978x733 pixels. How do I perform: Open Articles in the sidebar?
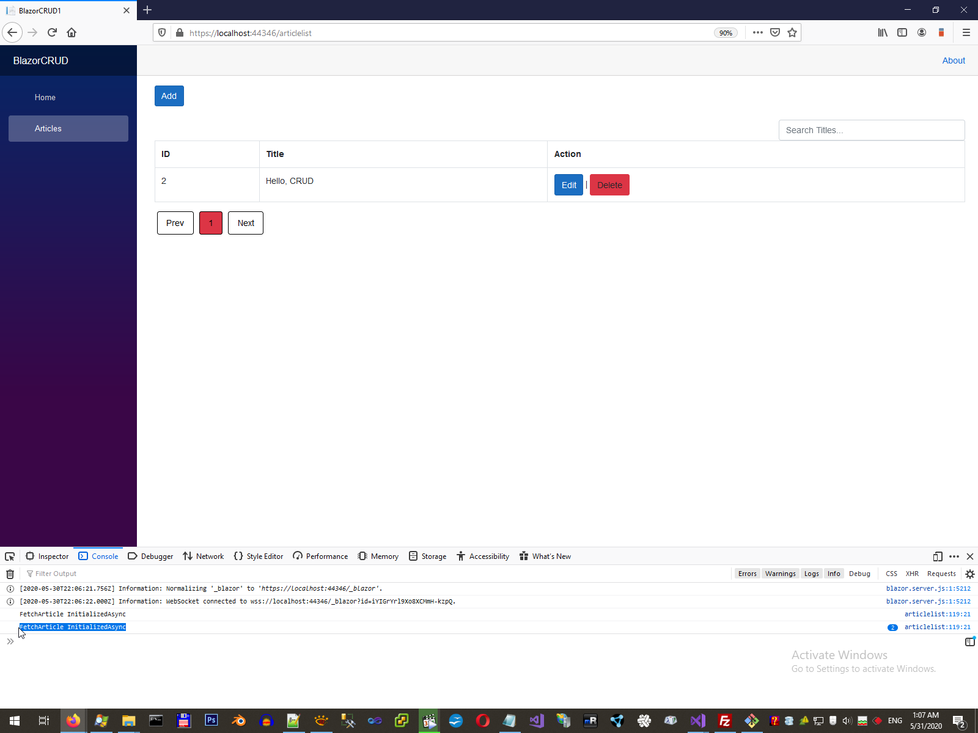pyautogui.click(x=68, y=128)
